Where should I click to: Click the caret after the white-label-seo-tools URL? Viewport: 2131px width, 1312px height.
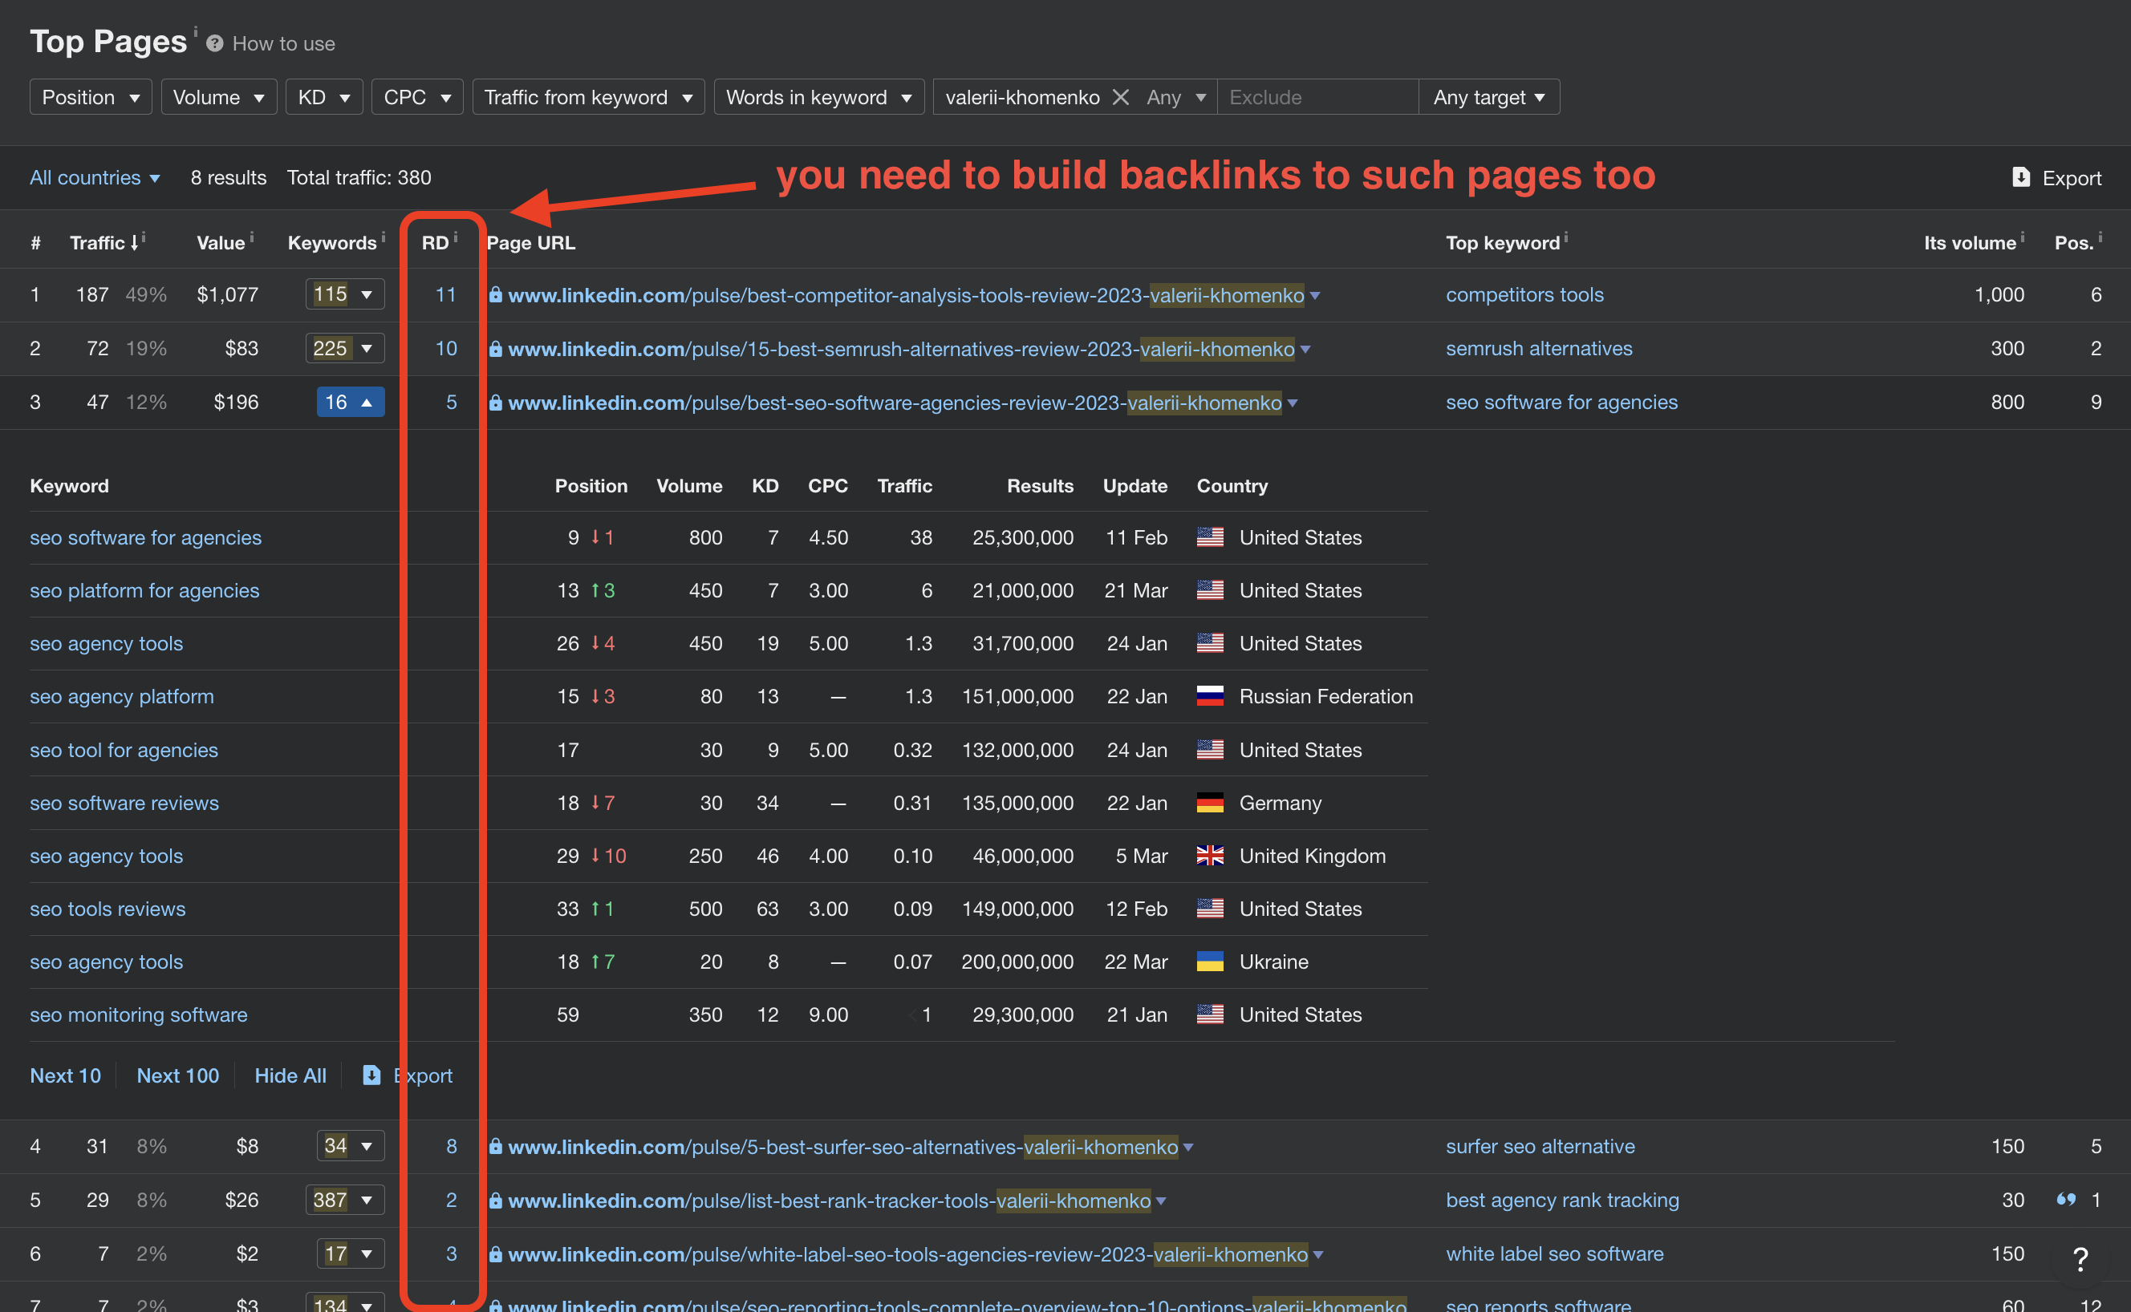point(1318,1256)
